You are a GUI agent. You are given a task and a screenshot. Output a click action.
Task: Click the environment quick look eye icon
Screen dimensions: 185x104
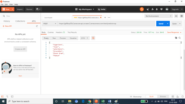pos(176,16)
